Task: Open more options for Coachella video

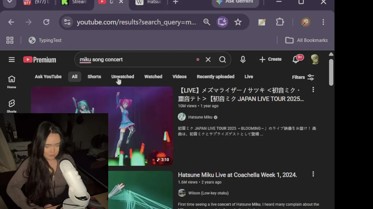Action: tap(313, 174)
